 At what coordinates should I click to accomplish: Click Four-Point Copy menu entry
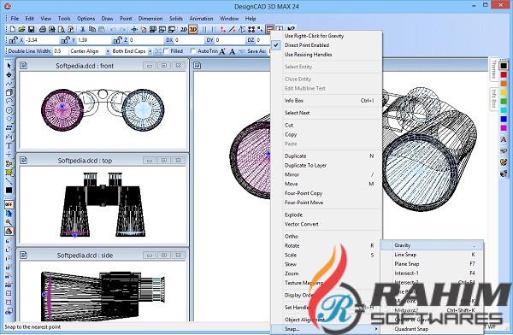[327, 193]
